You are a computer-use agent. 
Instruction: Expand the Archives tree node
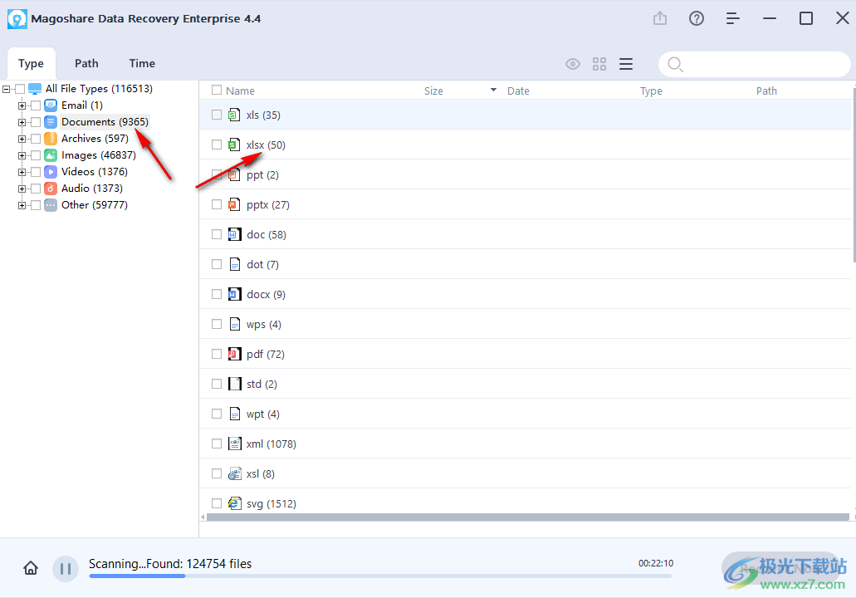pyautogui.click(x=22, y=139)
